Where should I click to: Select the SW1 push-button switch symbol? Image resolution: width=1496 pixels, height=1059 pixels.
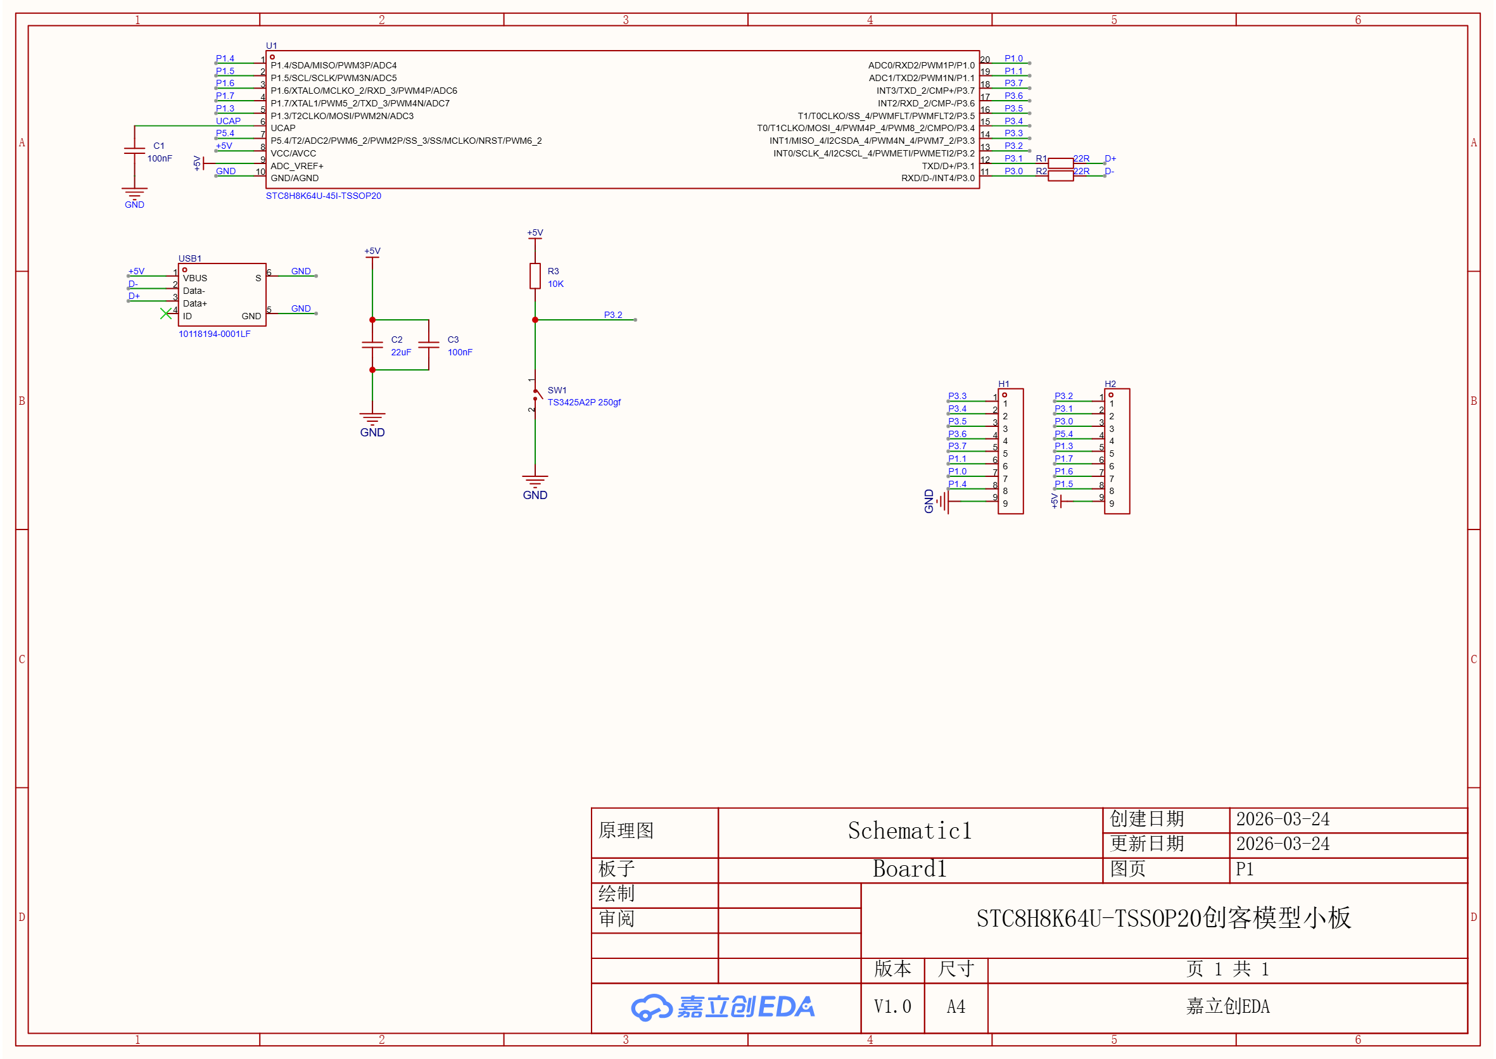[535, 395]
